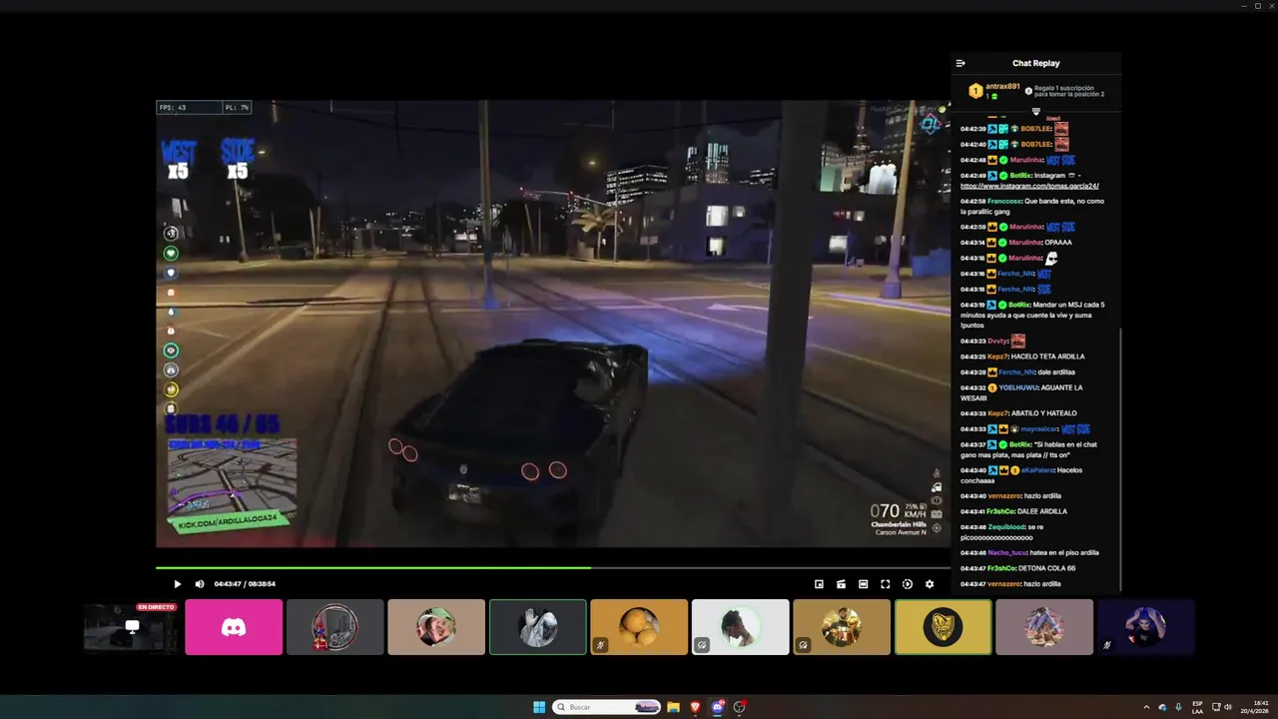Collapse the Chat Replay panel
This screenshot has height=719, width=1278.
(x=960, y=63)
